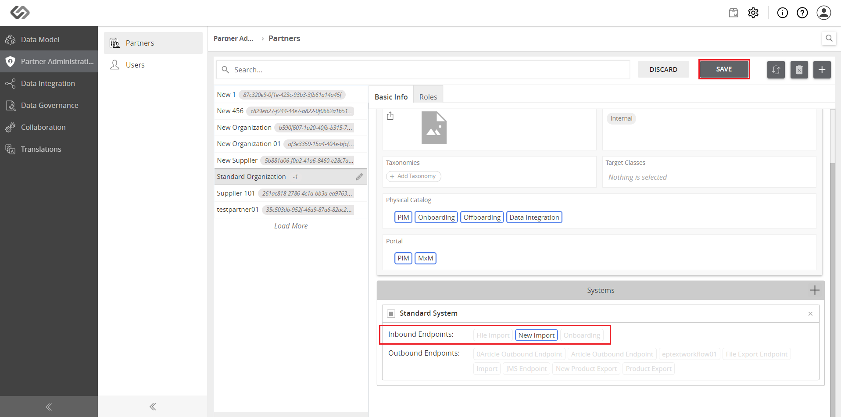Viewport: 841px width, 417px height.
Task: Toggle Data Integration under Physical Catalog
Action: [x=534, y=217]
